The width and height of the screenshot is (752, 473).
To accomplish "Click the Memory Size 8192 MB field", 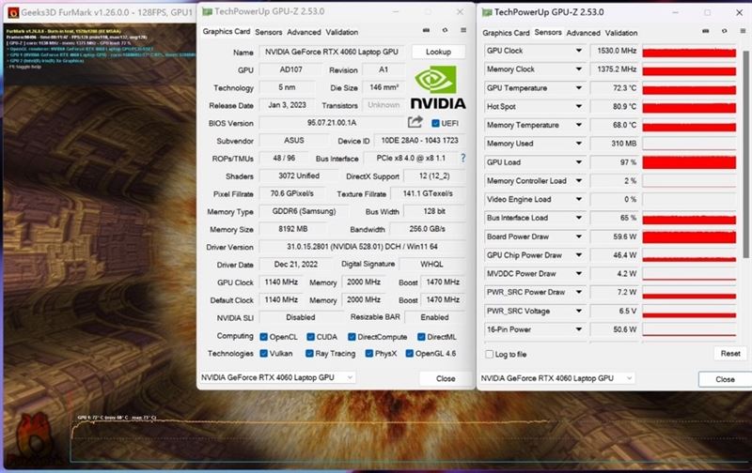I will click(x=293, y=229).
